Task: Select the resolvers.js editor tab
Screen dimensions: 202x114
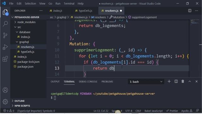Action: 111,11
